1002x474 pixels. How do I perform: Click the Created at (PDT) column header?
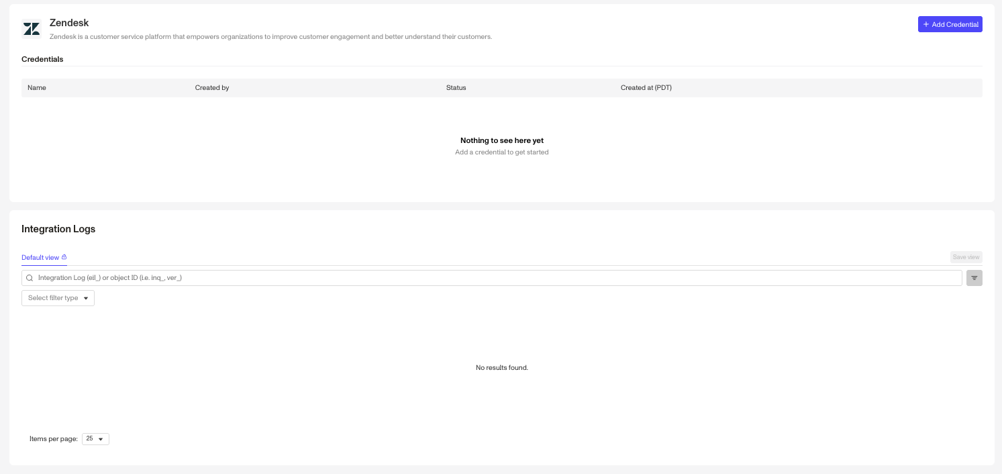pos(646,88)
